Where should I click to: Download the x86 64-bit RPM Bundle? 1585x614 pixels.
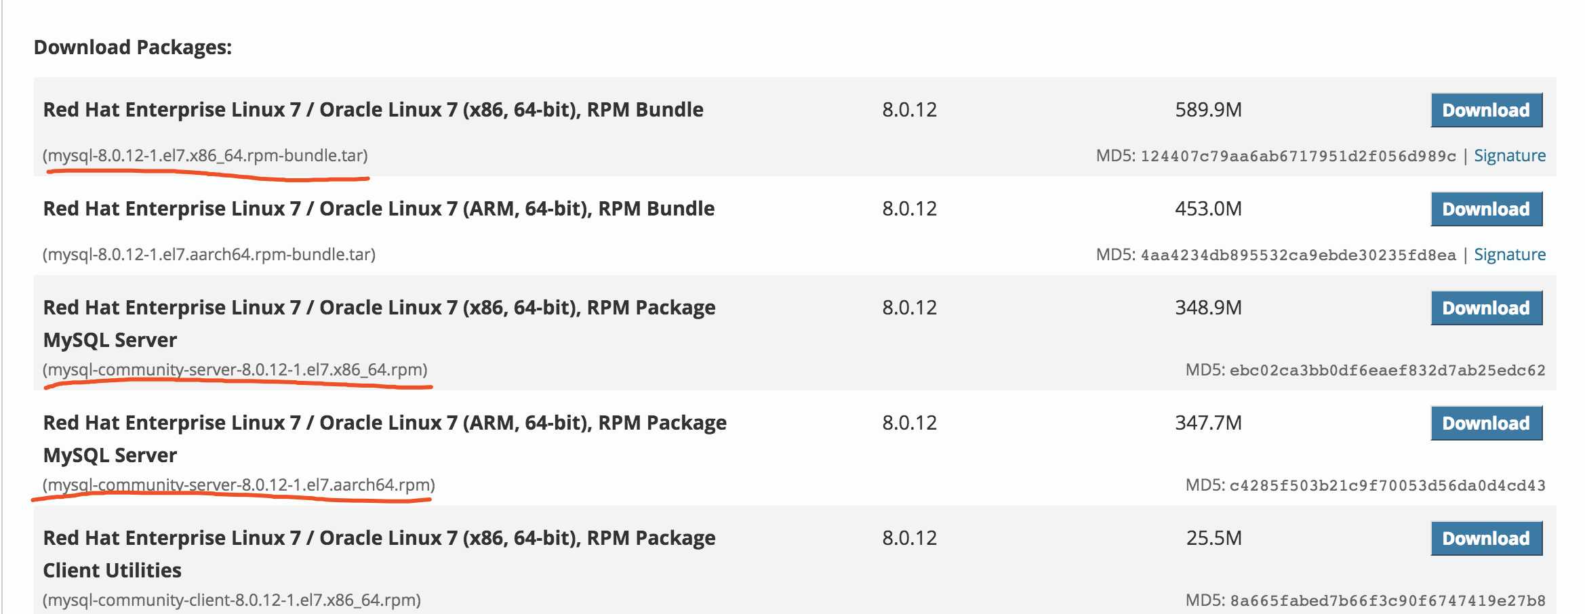pos(1486,110)
